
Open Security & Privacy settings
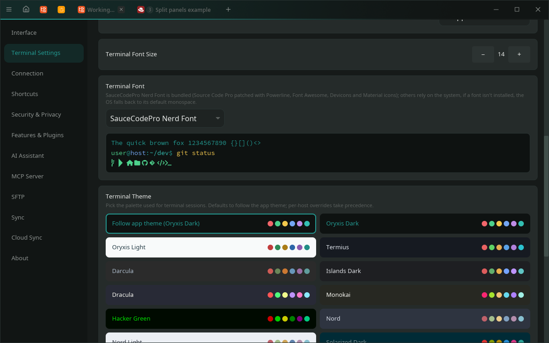pos(44,114)
